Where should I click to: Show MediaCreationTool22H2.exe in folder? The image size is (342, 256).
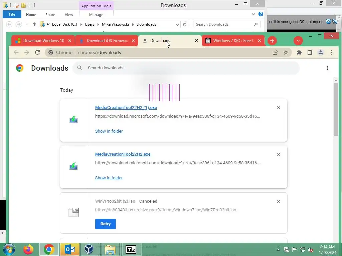[x=109, y=178]
